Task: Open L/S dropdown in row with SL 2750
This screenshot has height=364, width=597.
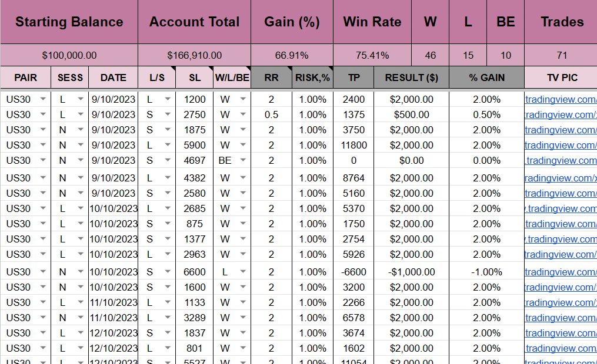Action: point(168,114)
